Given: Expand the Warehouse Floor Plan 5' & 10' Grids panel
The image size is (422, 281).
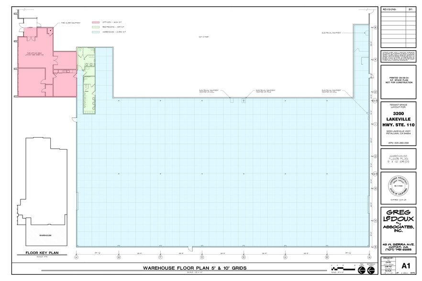Looking at the screenshot, I should click(400, 160).
